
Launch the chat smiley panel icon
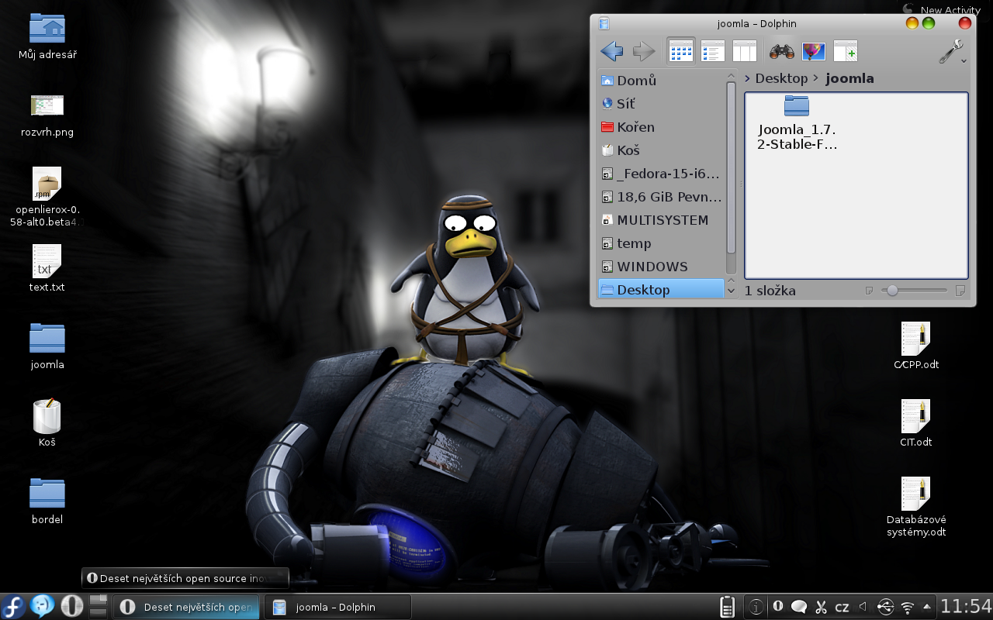[x=43, y=606]
